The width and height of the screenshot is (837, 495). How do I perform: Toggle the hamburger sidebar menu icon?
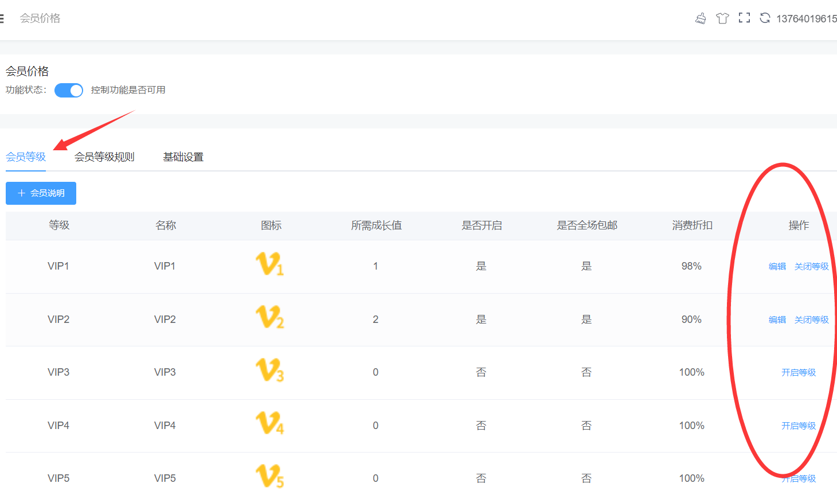click(x=2, y=18)
